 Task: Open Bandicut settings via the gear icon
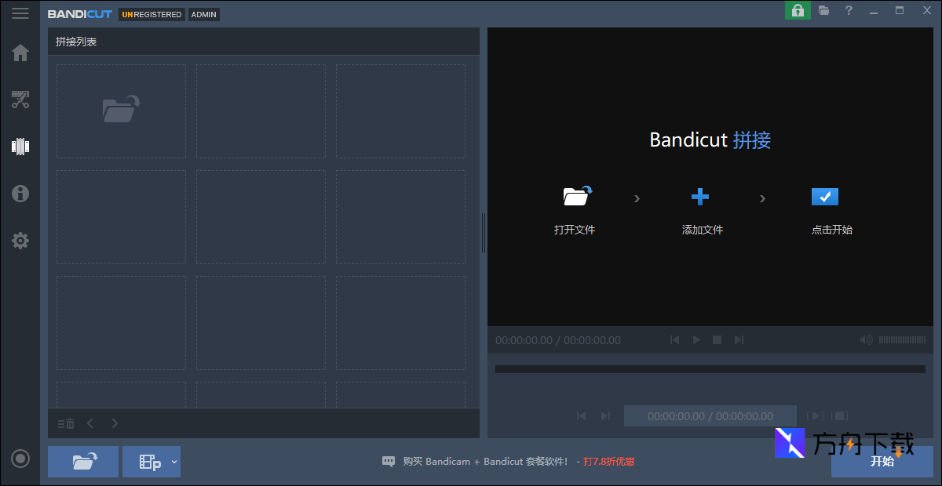pyautogui.click(x=20, y=241)
